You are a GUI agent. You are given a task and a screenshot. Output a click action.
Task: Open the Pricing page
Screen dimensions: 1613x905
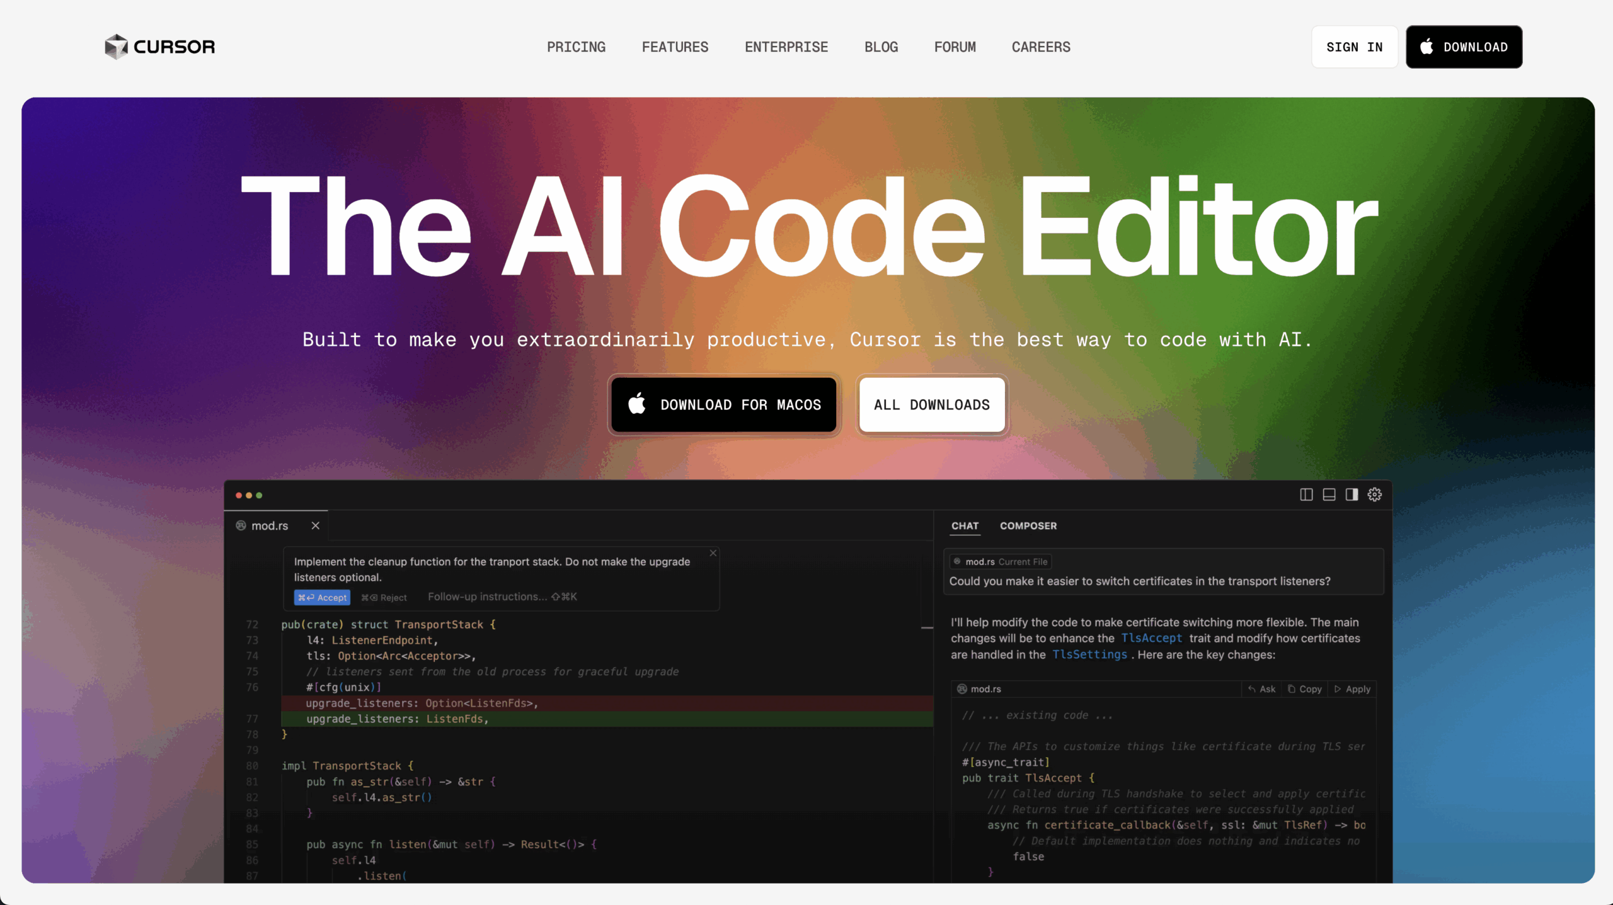[576, 47]
